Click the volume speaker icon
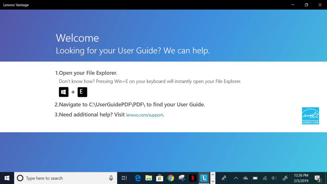 pos(274,178)
